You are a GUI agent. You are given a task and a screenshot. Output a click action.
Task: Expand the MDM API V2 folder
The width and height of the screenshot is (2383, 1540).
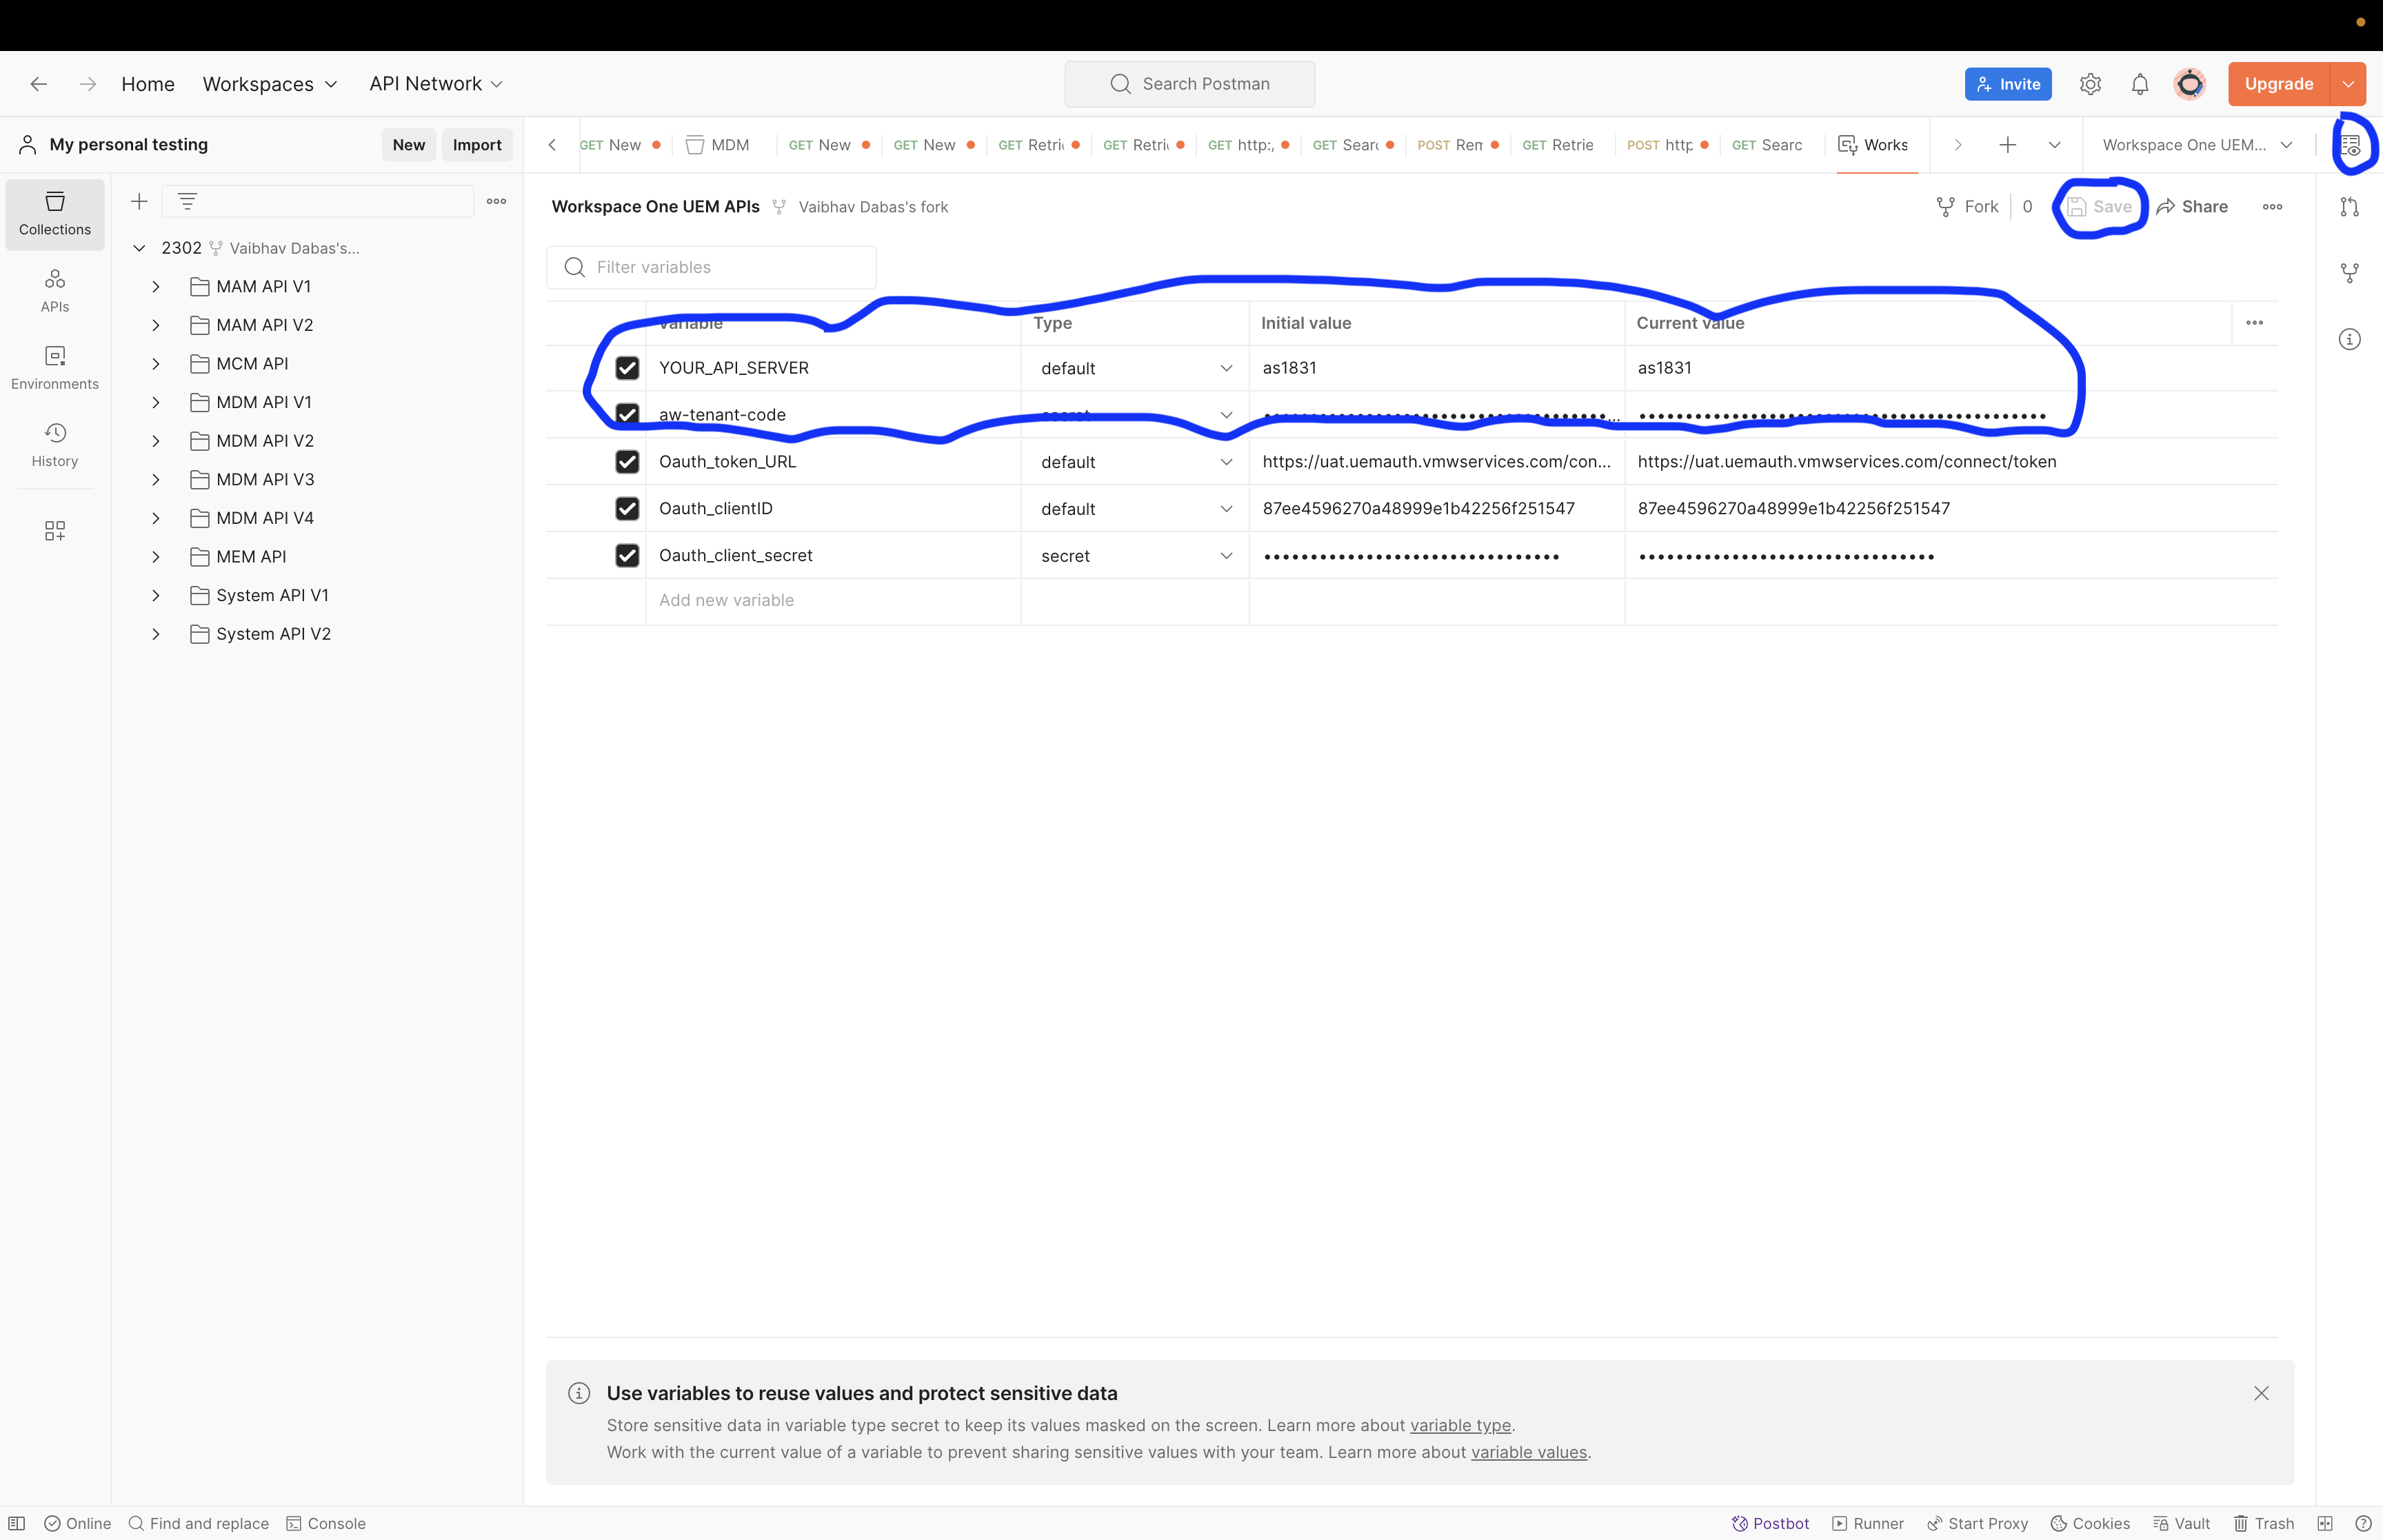point(156,441)
